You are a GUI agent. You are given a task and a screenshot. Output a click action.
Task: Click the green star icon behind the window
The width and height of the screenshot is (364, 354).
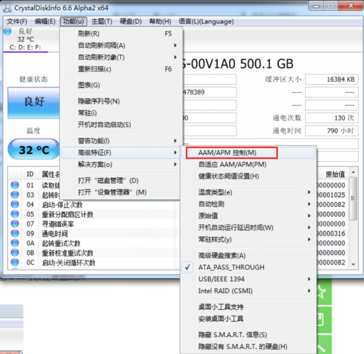coord(321,291)
